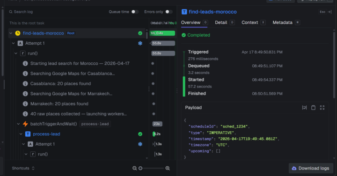The height and width of the screenshot is (176, 337).
Task: Copy payload with the clipboard icon
Action: [313, 108]
